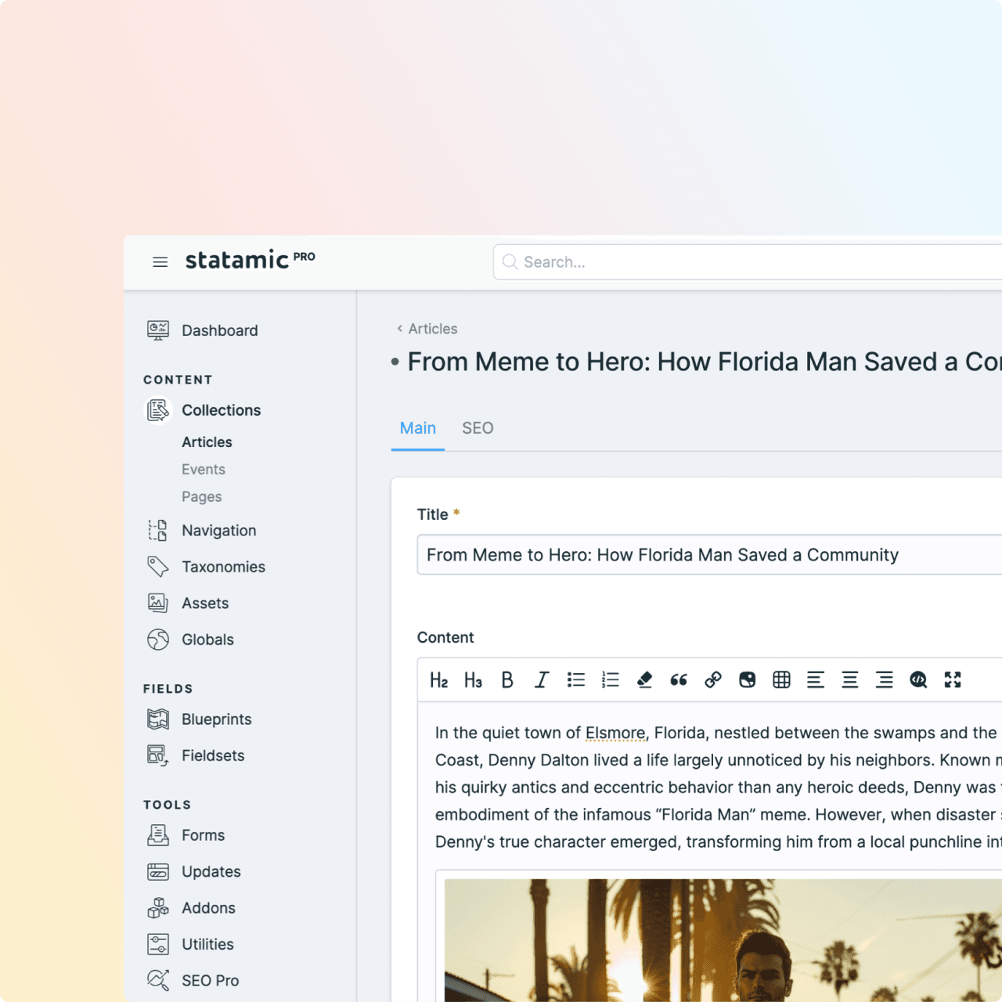Insert a blockquote in the content
Screen dimensions: 1002x1002
[x=679, y=680]
